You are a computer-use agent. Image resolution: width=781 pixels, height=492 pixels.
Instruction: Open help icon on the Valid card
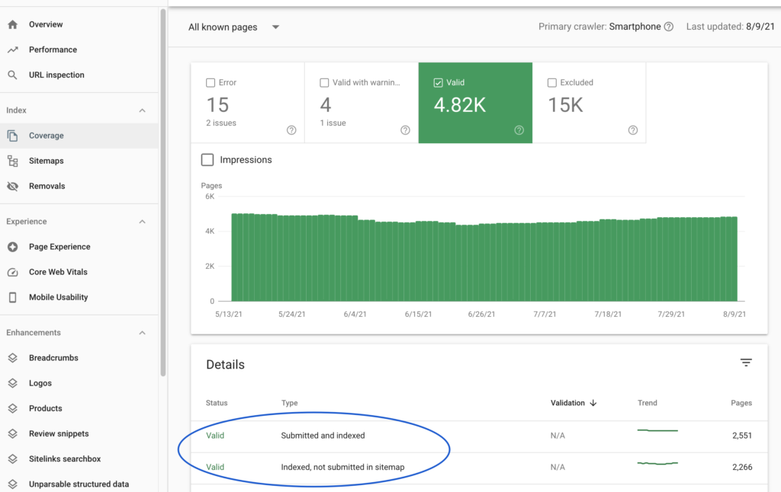pos(519,130)
